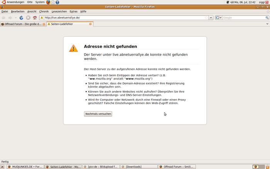
Task: Click the Ubuntu logo in top panel
Action: (x=3, y=2)
